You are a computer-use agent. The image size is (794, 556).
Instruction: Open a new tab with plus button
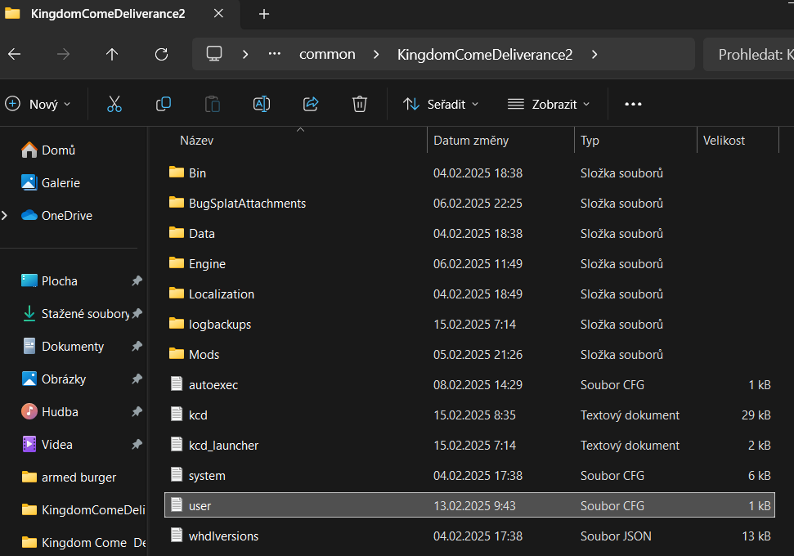(x=264, y=14)
